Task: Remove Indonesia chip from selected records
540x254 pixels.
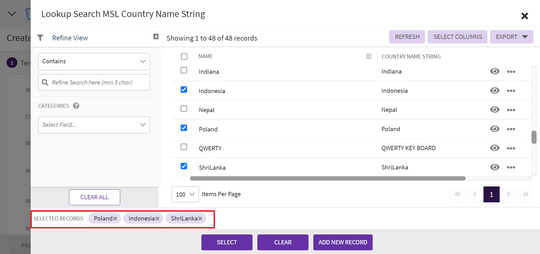Action: 157,219
